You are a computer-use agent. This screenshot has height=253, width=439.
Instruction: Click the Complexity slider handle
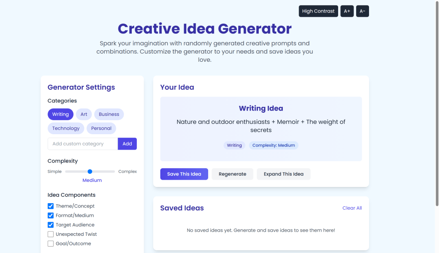point(90,172)
